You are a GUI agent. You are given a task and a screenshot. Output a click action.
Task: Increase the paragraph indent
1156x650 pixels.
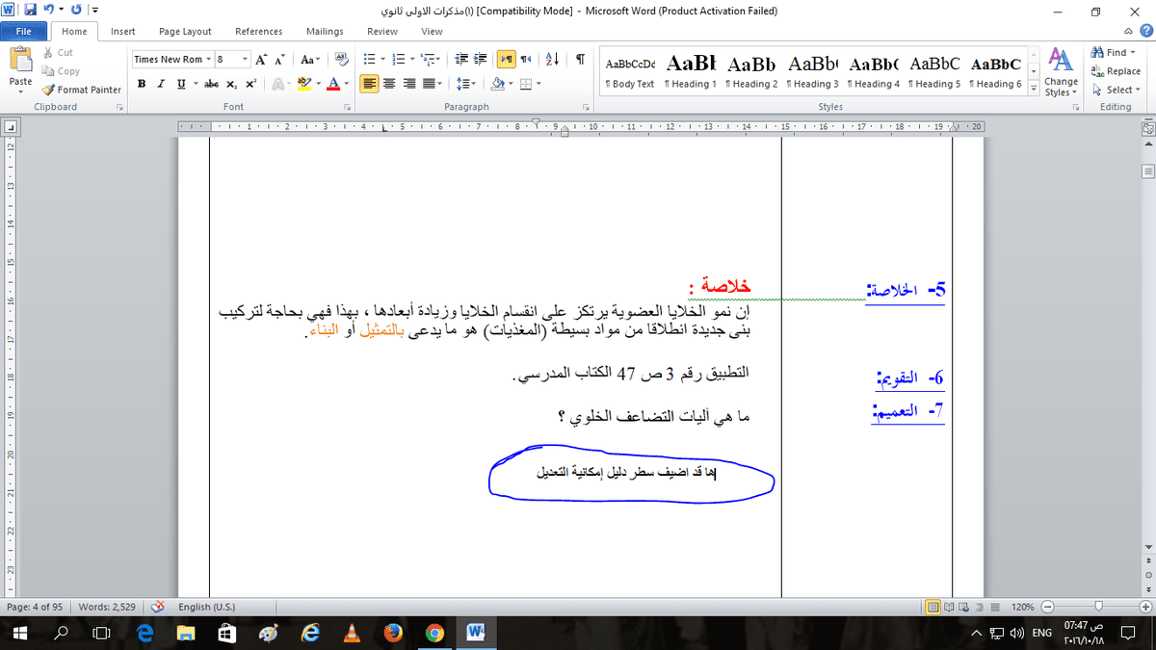[x=479, y=60]
